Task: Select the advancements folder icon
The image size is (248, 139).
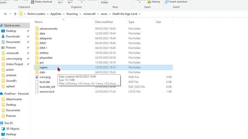Action: click(x=37, y=29)
